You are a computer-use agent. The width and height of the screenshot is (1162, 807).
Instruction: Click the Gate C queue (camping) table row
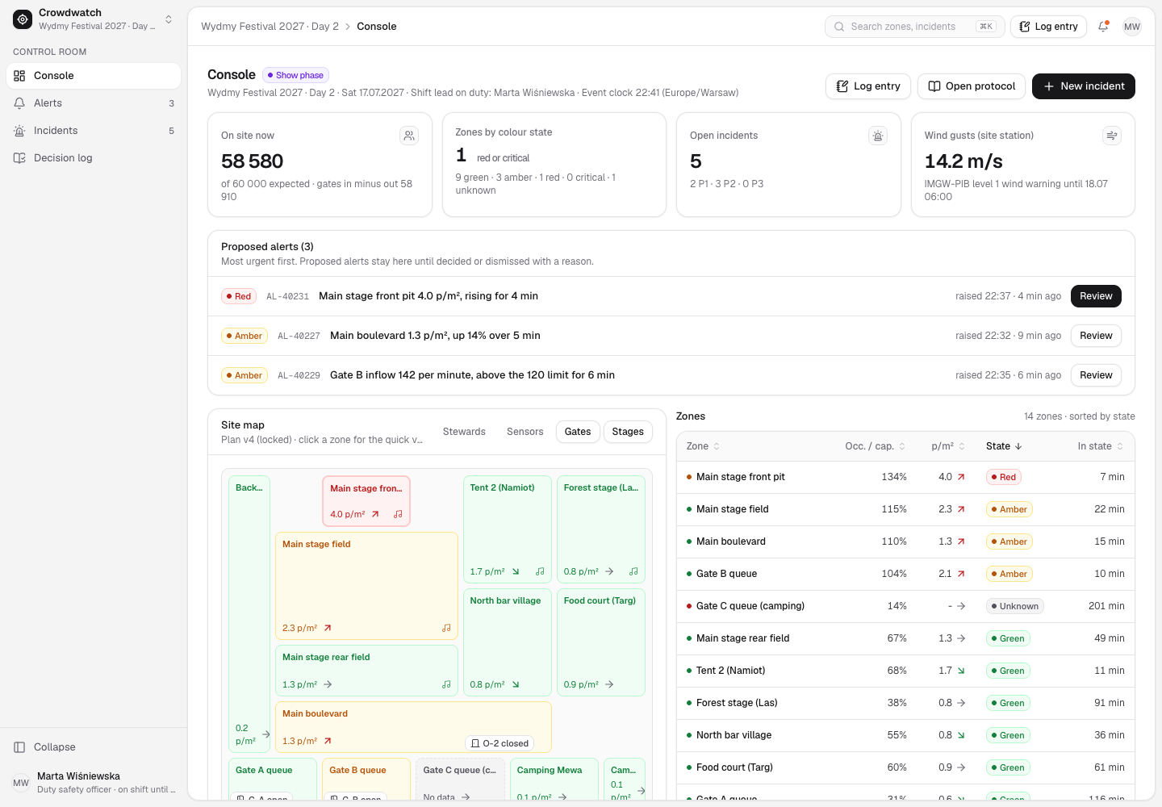click(905, 606)
